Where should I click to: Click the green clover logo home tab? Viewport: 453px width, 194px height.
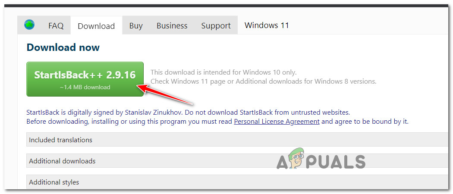pyautogui.click(x=29, y=25)
